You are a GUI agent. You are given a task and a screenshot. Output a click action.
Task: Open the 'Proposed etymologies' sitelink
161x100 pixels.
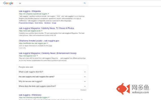[x=26, y=23]
